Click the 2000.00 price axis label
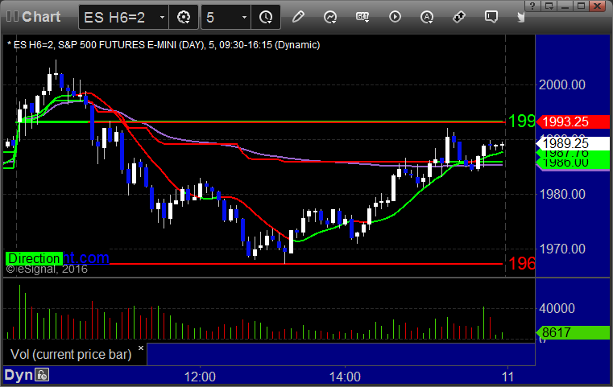 pyautogui.click(x=561, y=84)
